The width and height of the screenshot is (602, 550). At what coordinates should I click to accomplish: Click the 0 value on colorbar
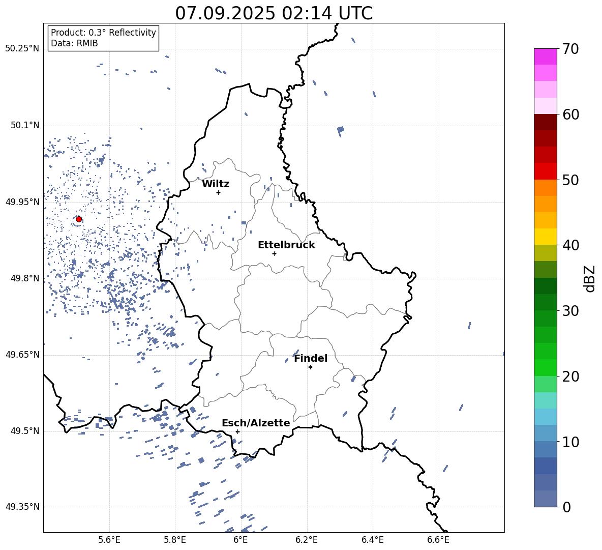pos(566,507)
